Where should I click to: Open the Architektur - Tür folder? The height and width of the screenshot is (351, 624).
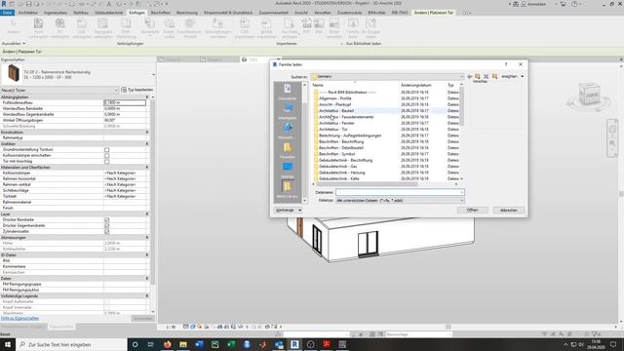pyautogui.click(x=333, y=130)
